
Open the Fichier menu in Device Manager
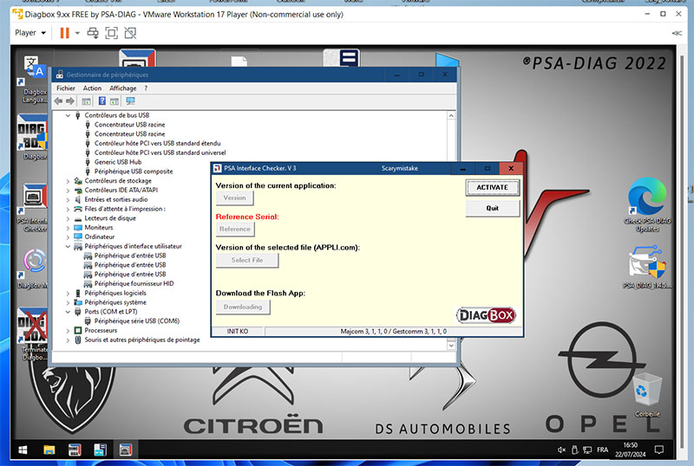[x=66, y=88]
